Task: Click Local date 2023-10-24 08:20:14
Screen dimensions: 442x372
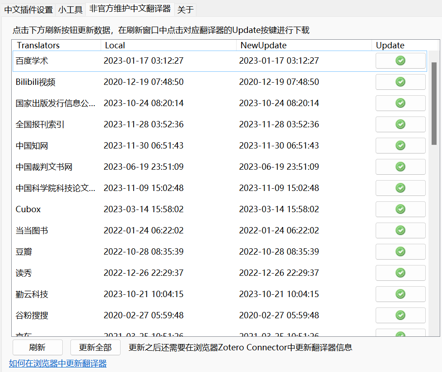Action: click(x=144, y=103)
